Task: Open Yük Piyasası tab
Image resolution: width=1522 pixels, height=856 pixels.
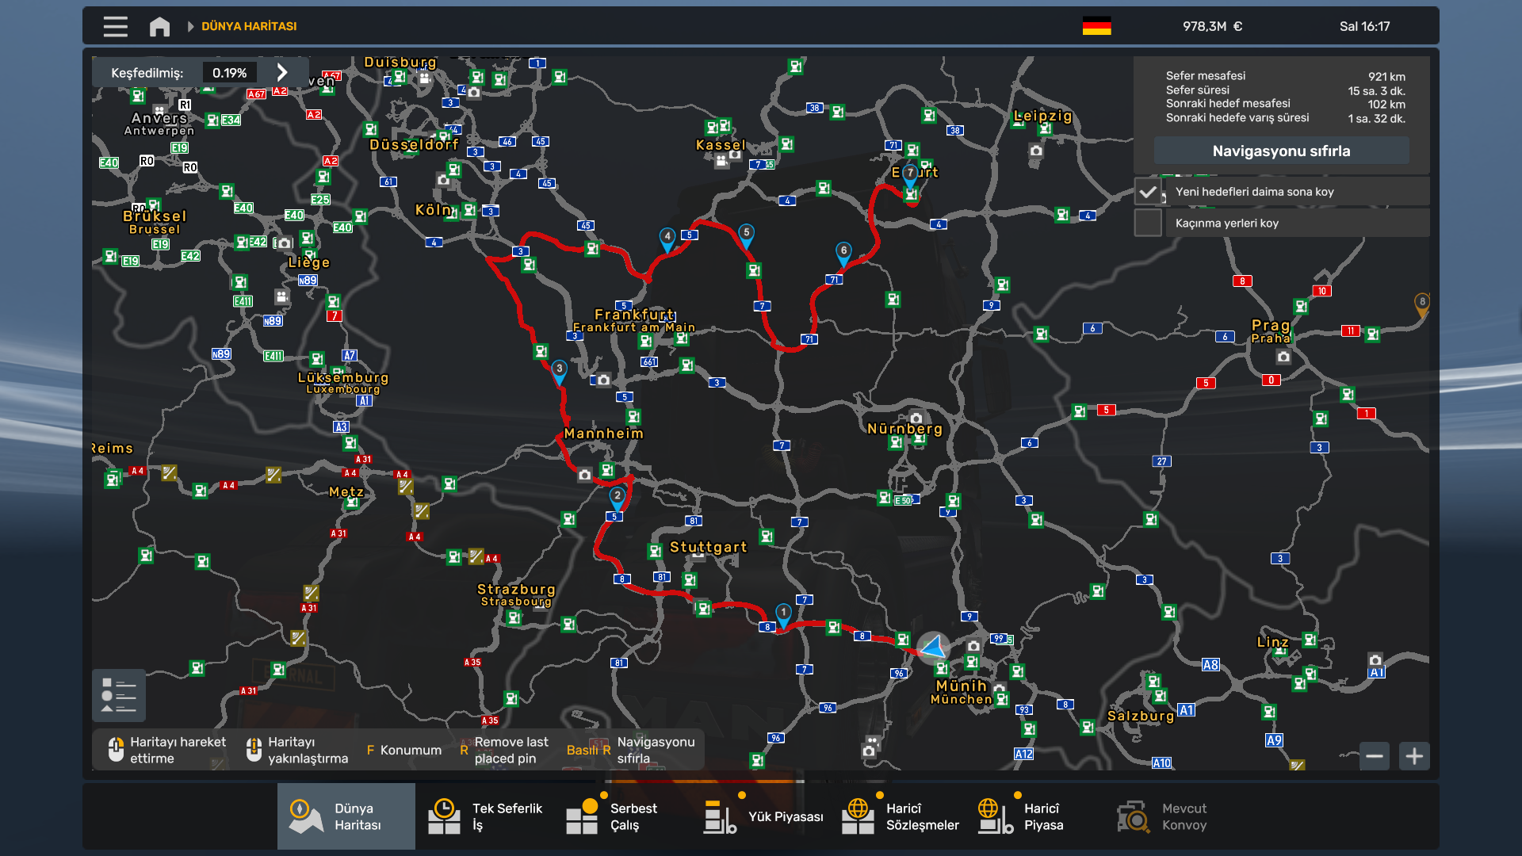Action: (760, 816)
